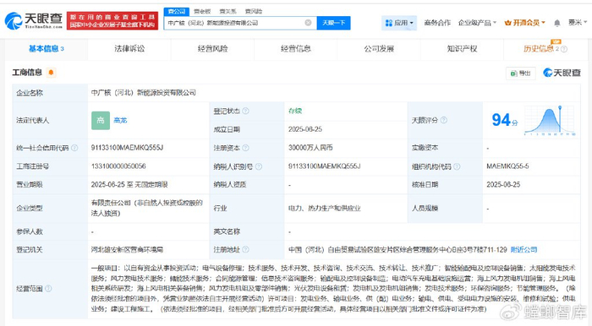Image resolution: width=592 pixels, height=326 pixels.
Task: Click the score distribution chart
Action: [x=550, y=120]
